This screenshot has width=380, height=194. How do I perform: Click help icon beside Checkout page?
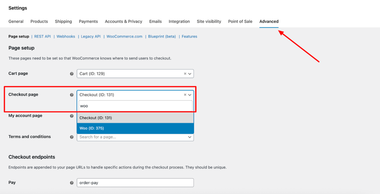(72, 95)
